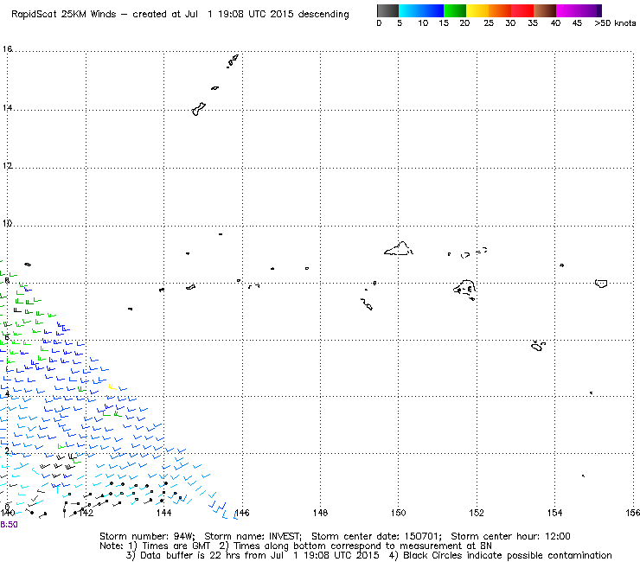640x562 pixels.
Task: Click the longitude label 148
Action: [320, 513]
